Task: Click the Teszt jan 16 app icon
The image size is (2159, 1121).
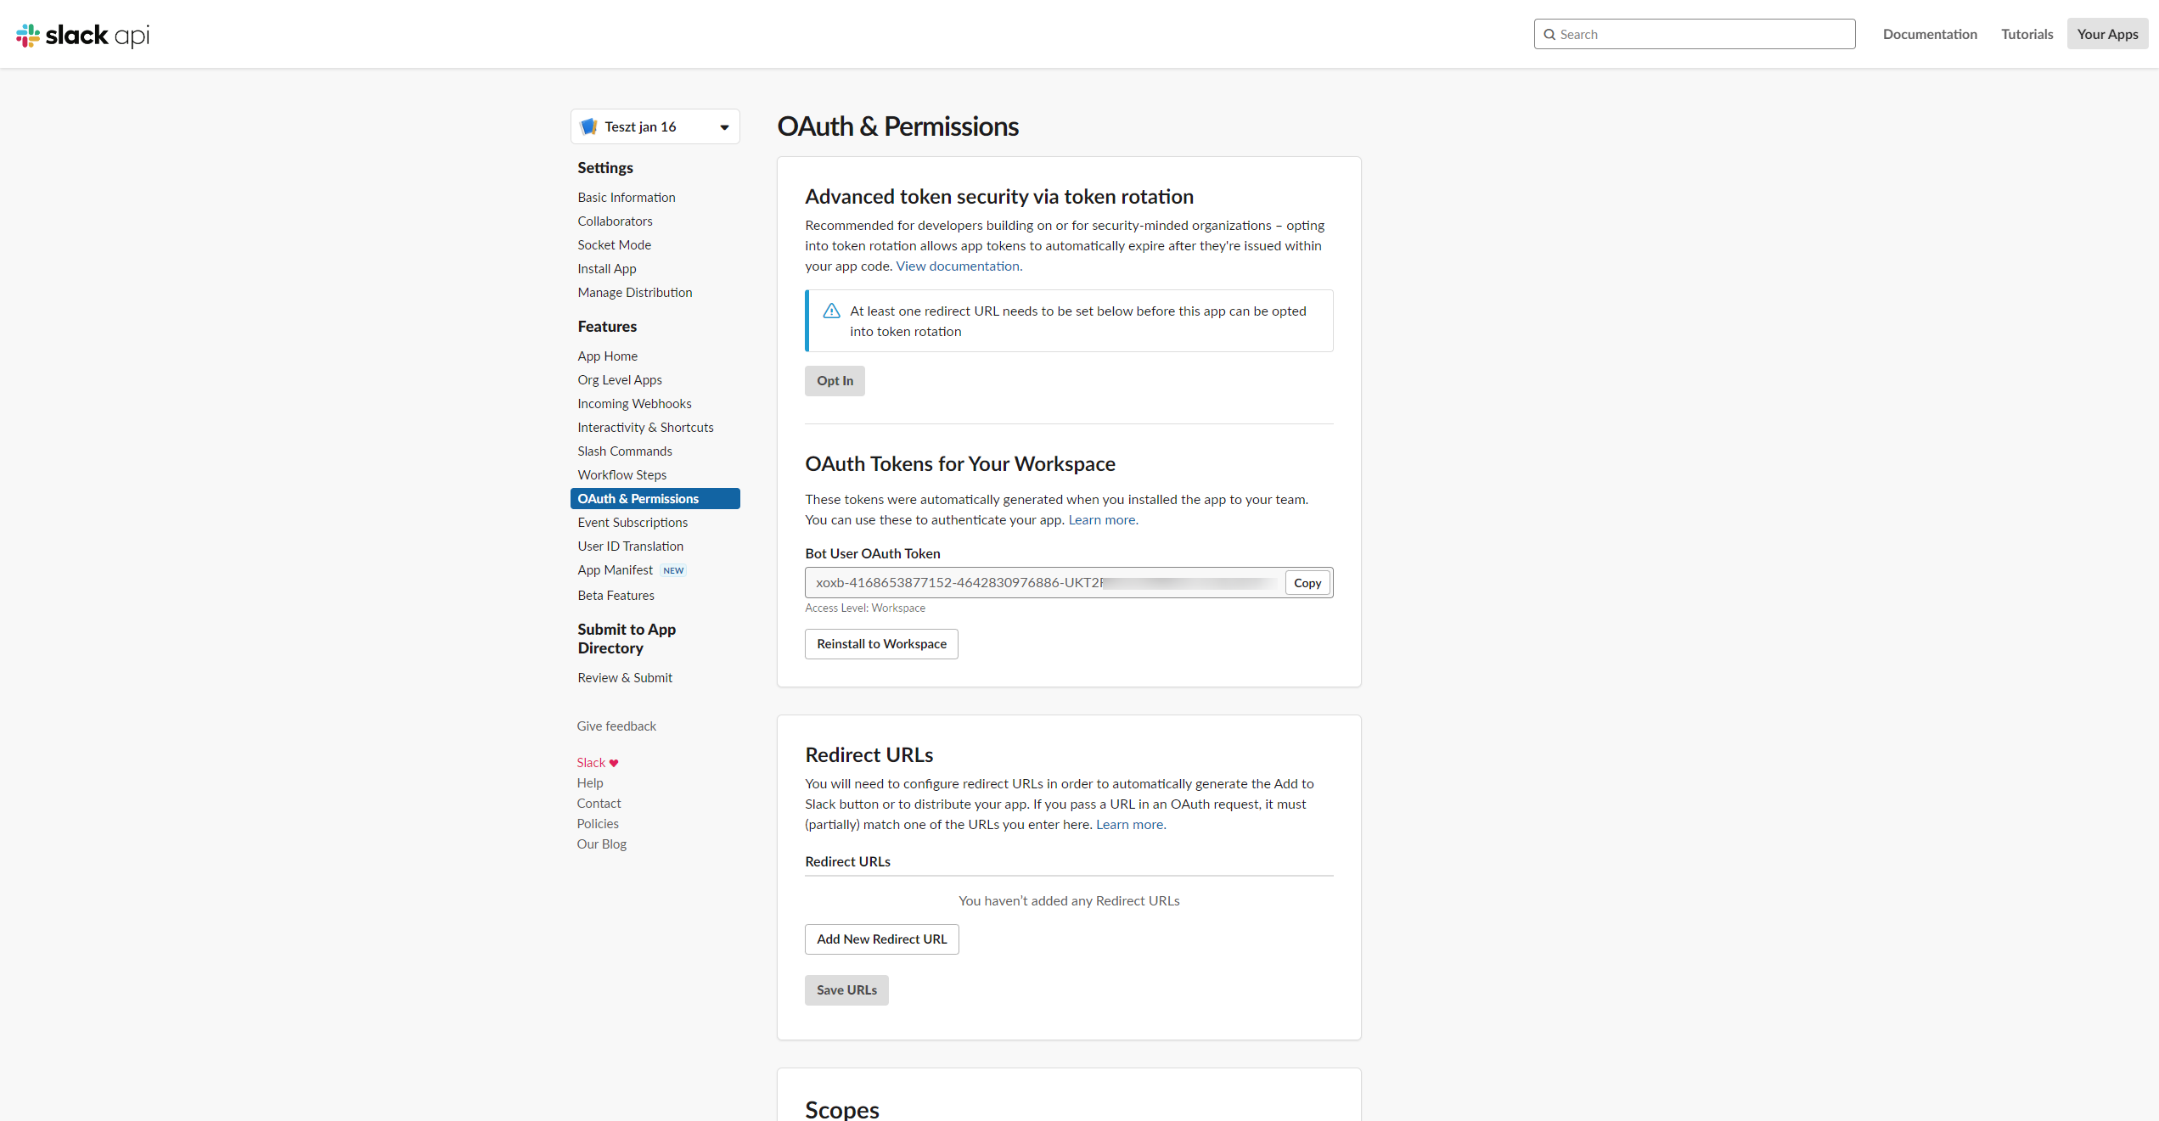Action: (x=588, y=127)
